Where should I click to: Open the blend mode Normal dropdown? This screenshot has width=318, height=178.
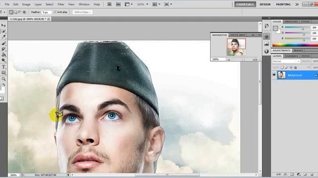[286, 61]
